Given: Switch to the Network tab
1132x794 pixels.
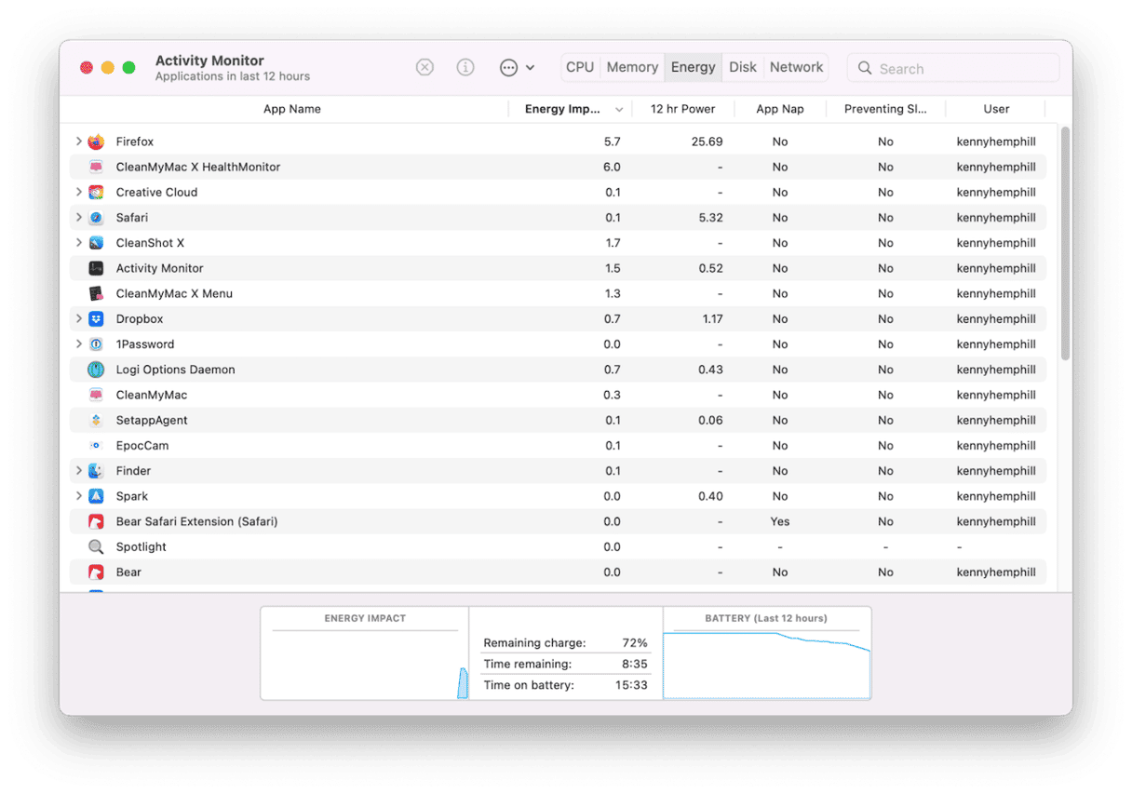Looking at the screenshot, I should 796,67.
